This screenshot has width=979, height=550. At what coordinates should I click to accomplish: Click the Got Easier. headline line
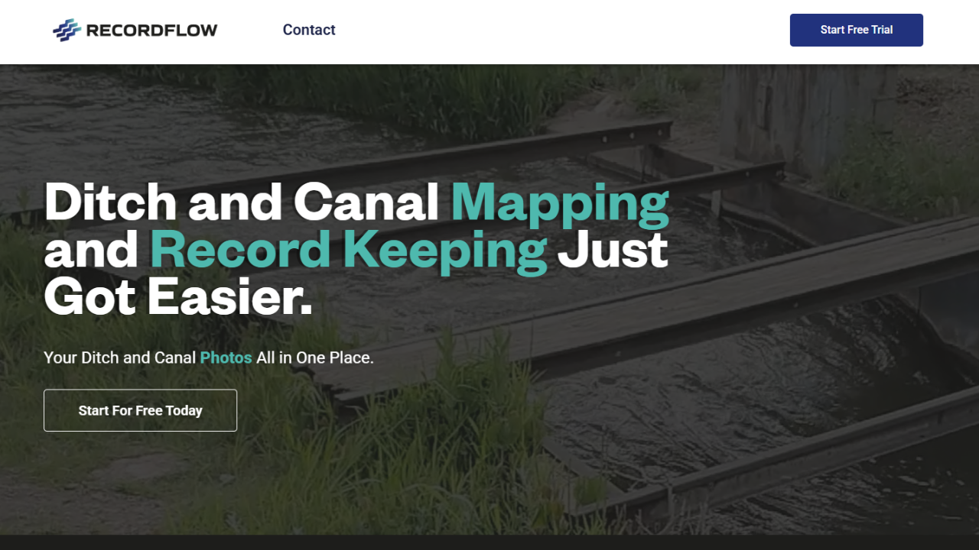(178, 298)
